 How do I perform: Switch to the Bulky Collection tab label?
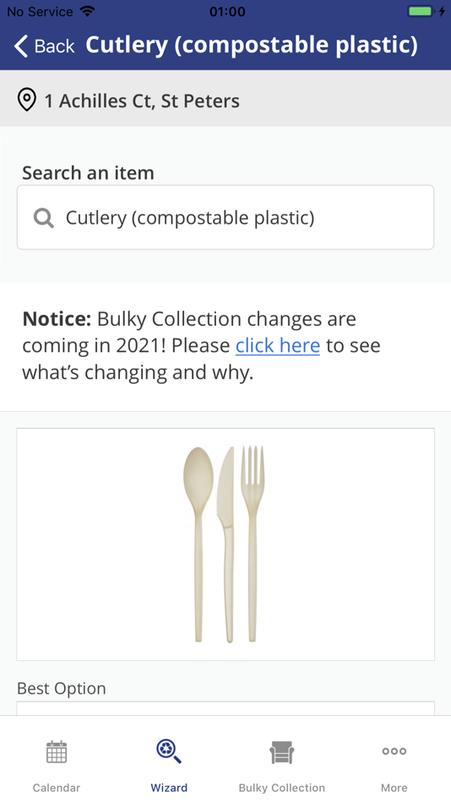pos(281,788)
